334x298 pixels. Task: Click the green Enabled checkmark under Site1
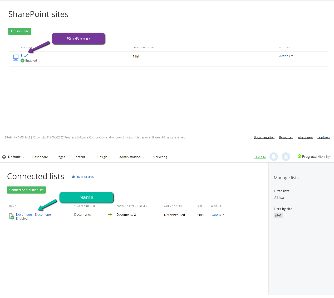[x=23, y=61]
